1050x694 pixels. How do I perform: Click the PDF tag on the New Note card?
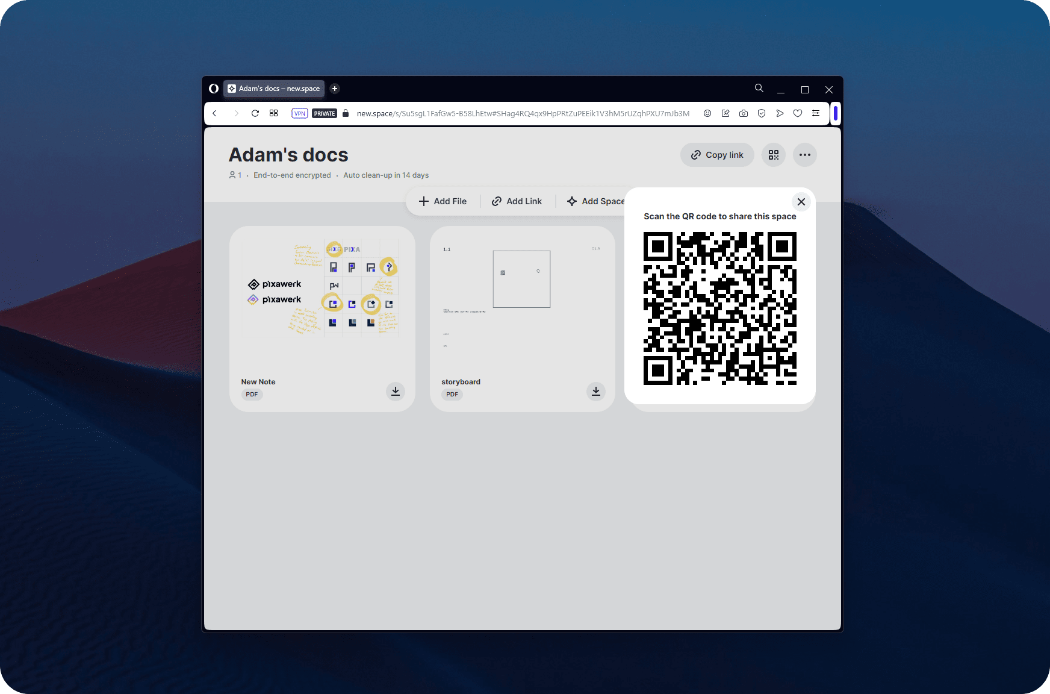coord(252,395)
